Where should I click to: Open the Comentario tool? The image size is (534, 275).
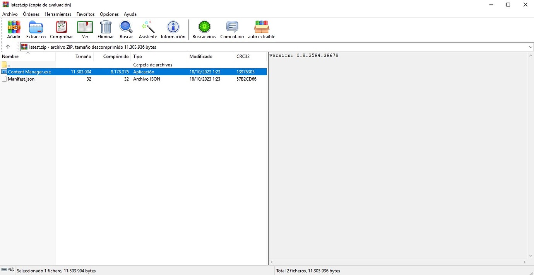pyautogui.click(x=232, y=29)
